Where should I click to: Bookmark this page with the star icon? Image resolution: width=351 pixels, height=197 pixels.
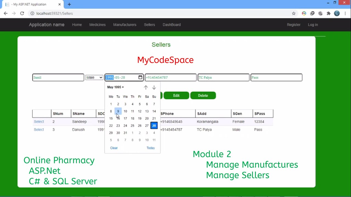click(x=294, y=13)
